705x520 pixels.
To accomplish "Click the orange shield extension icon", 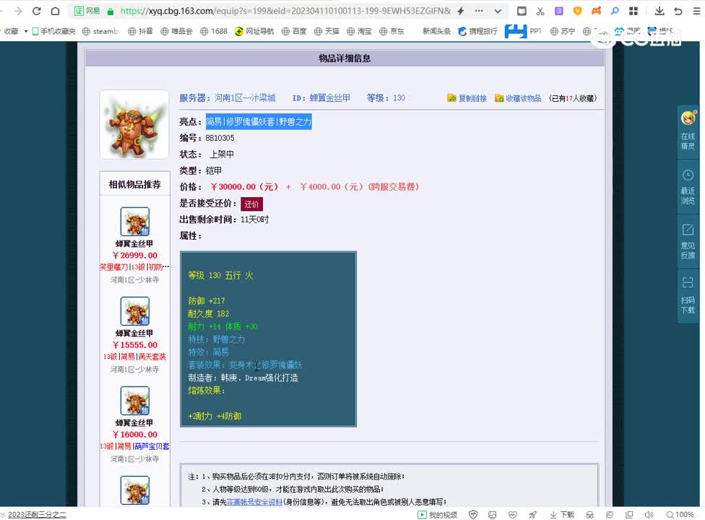I will [578, 12].
